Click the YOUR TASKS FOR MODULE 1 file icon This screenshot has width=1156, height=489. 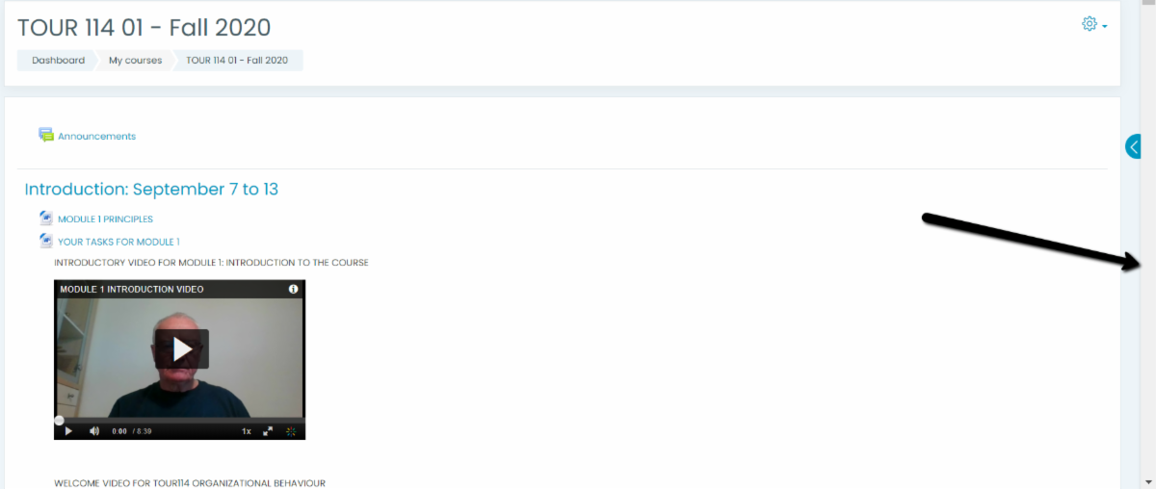[x=46, y=241]
